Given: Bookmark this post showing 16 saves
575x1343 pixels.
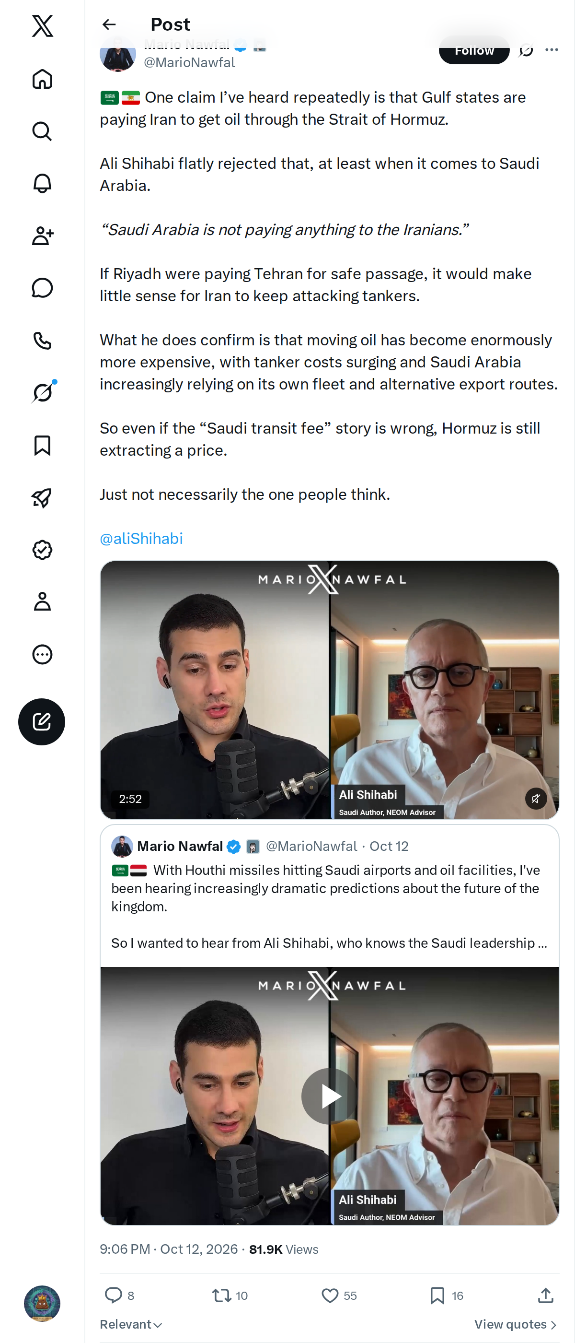Looking at the screenshot, I should (437, 1295).
